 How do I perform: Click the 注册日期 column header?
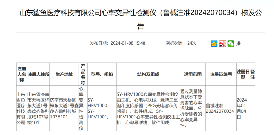pos(243,74)
